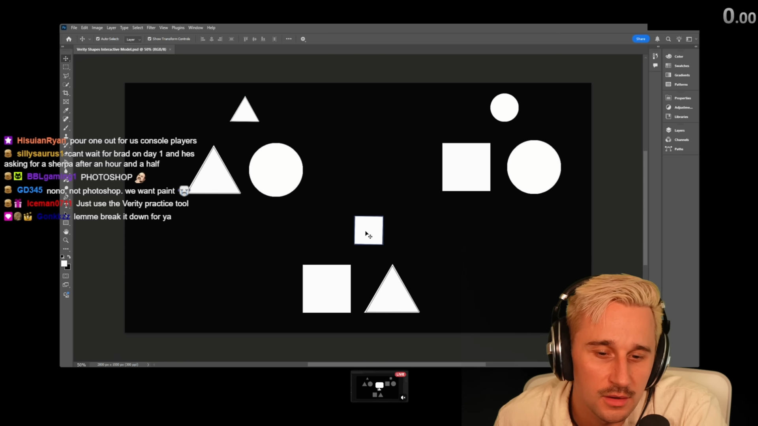
Task: Click the blue Share button
Action: coord(641,39)
